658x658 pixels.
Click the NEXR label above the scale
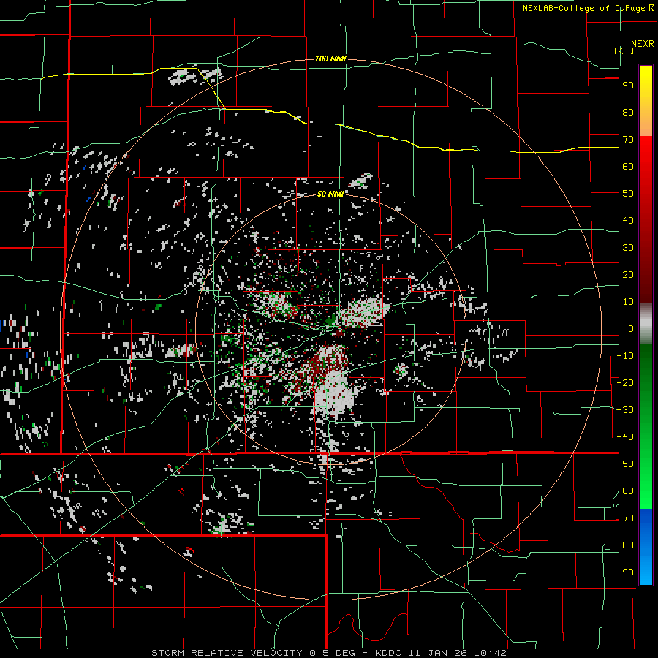pyautogui.click(x=642, y=44)
